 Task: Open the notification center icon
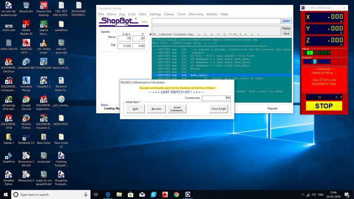[347, 195]
